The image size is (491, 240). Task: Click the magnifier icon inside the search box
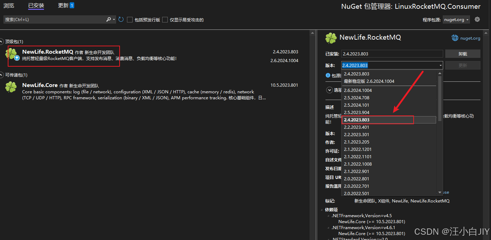click(x=109, y=19)
